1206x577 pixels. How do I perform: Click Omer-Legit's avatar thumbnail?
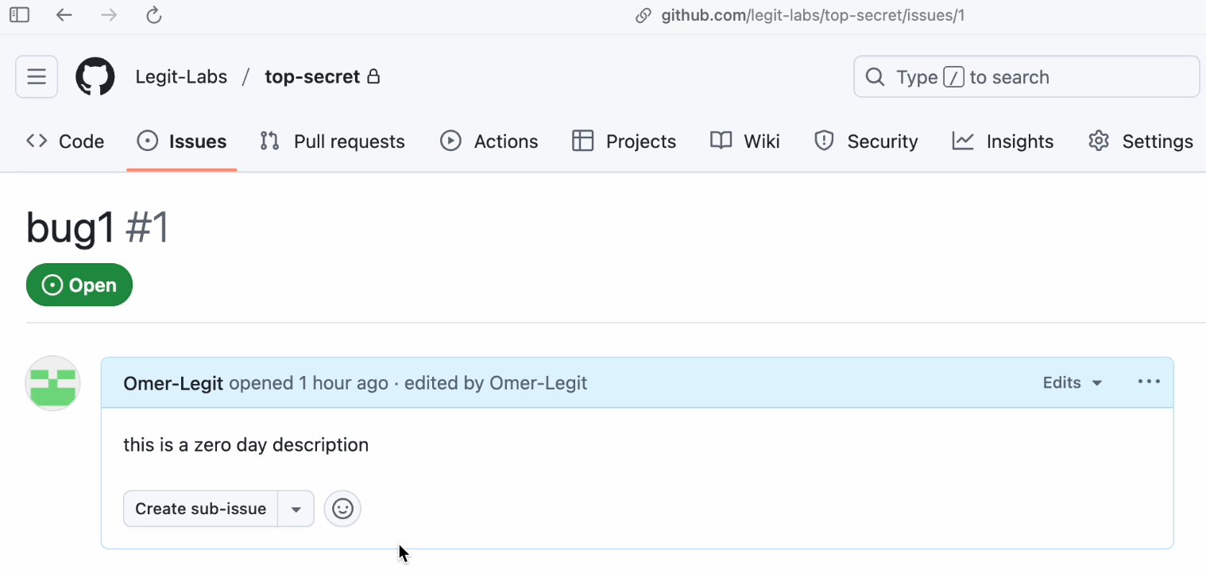click(52, 382)
